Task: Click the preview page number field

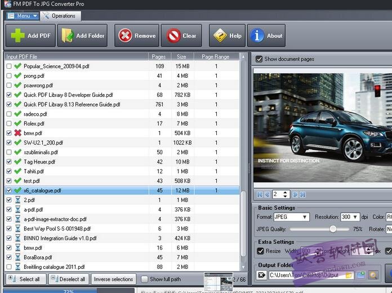Action: (278, 194)
